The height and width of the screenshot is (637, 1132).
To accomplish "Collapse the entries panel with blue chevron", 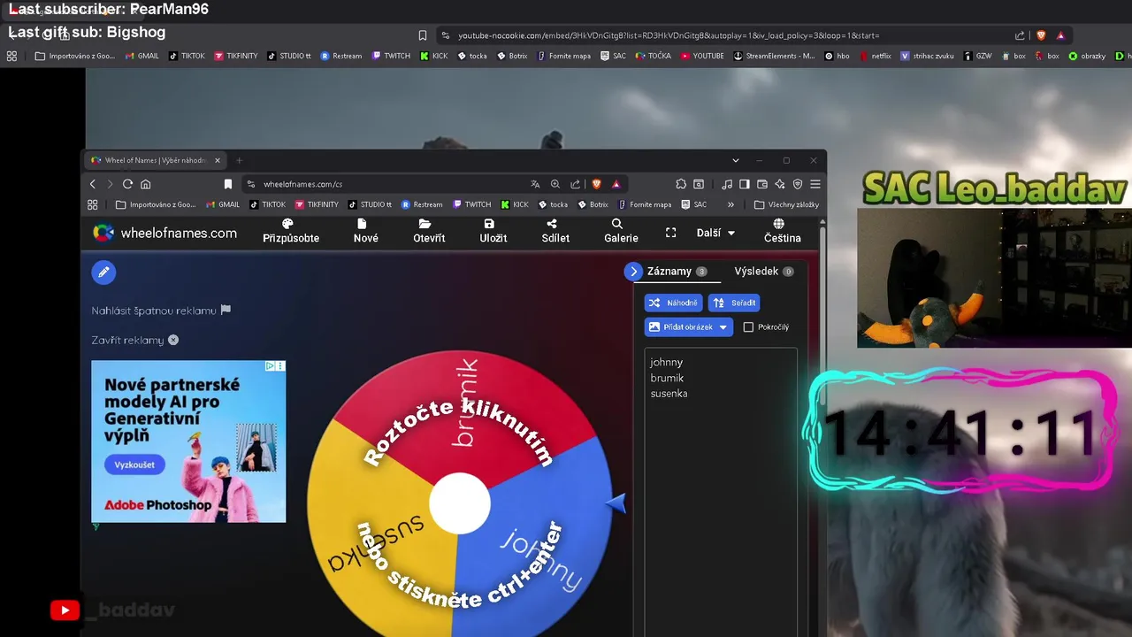I will [633, 272].
